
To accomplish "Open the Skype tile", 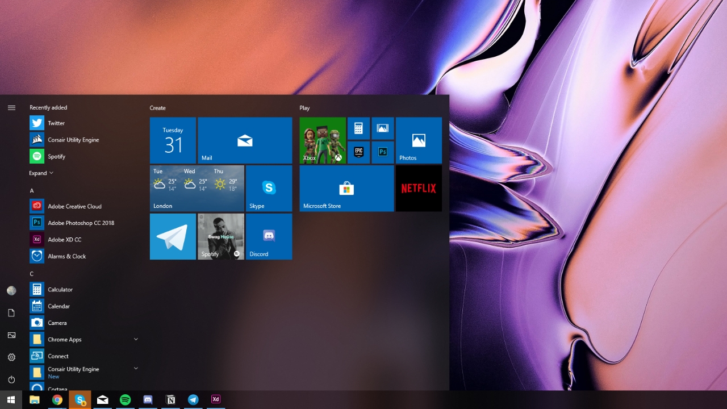I will pos(269,189).
